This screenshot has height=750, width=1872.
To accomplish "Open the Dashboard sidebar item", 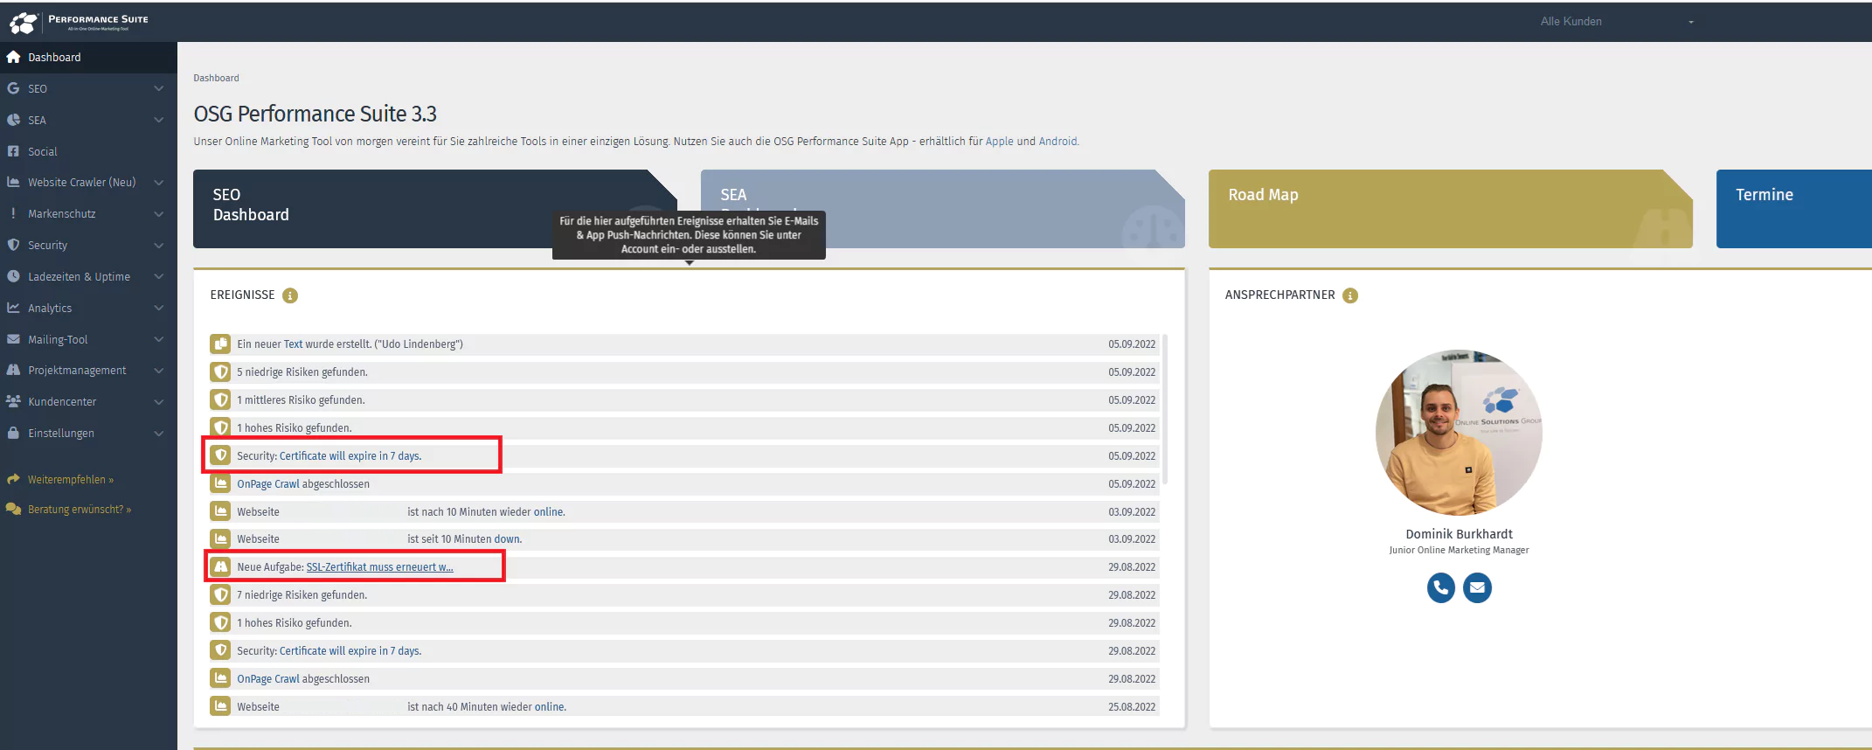I will point(88,57).
